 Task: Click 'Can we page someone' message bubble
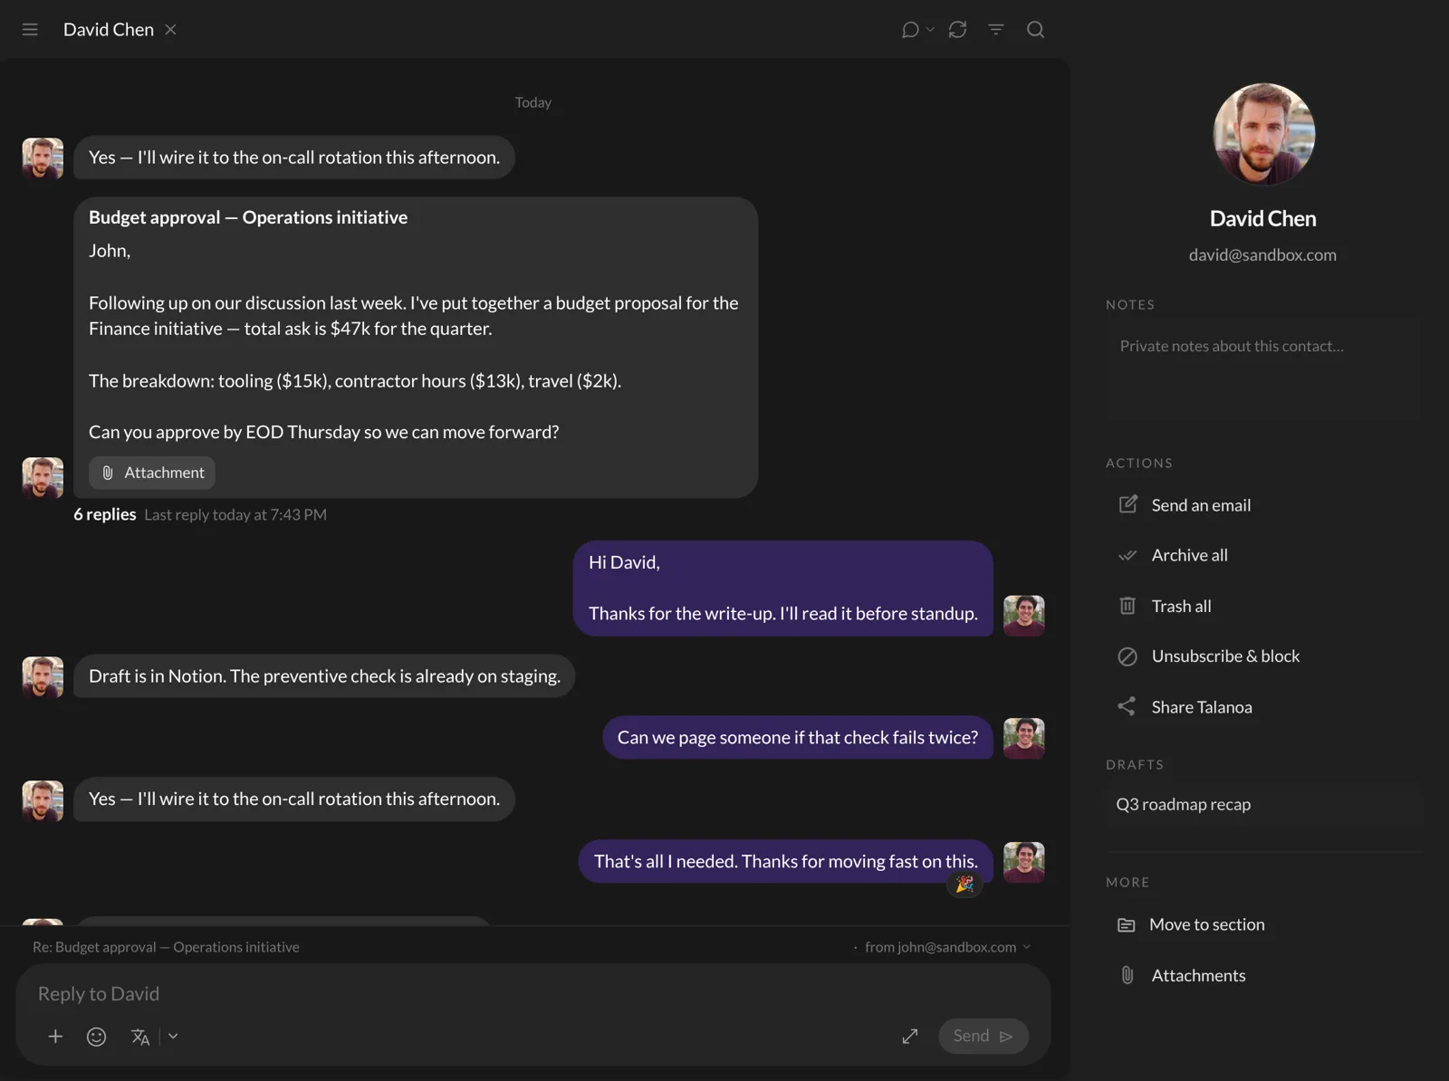[798, 738]
